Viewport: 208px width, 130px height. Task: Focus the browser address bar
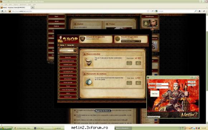pyautogui.click(x=78, y=11)
